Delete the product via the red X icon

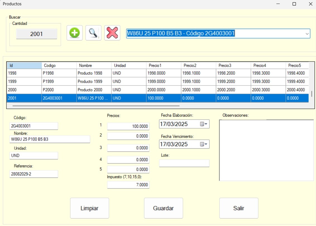click(112, 33)
